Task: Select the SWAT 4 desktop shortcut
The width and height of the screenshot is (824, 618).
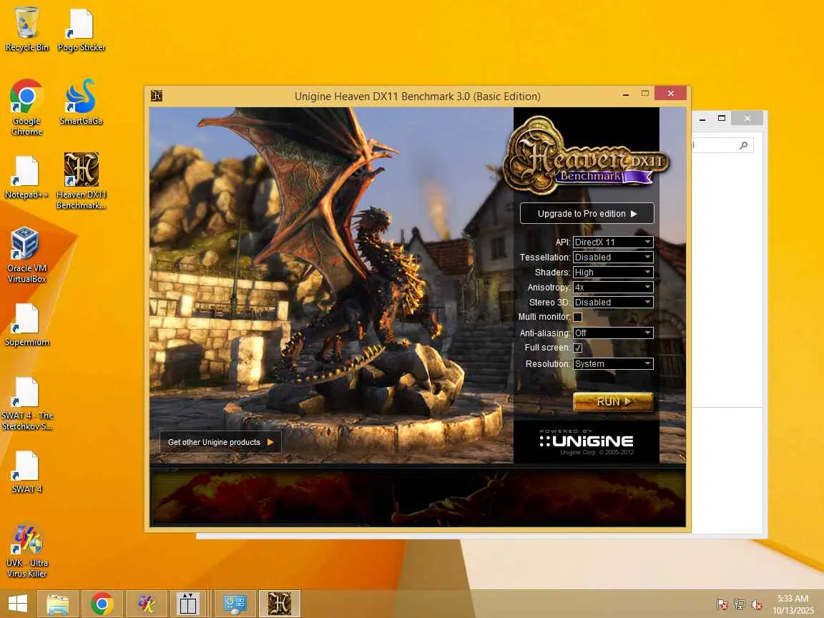Action: [26, 471]
